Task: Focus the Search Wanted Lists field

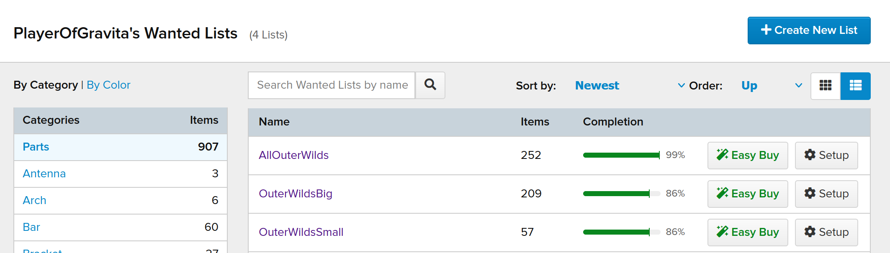Action: click(332, 85)
